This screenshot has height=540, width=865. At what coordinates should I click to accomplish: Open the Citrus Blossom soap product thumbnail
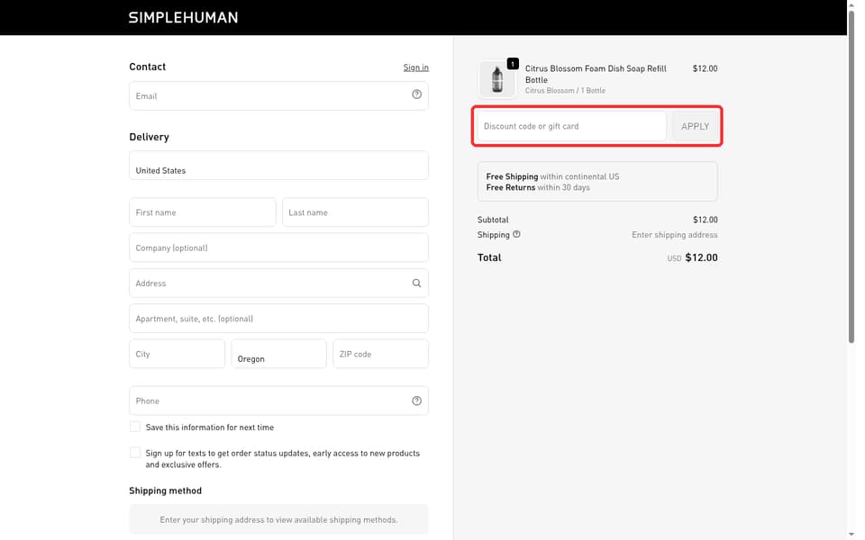pyautogui.click(x=496, y=79)
